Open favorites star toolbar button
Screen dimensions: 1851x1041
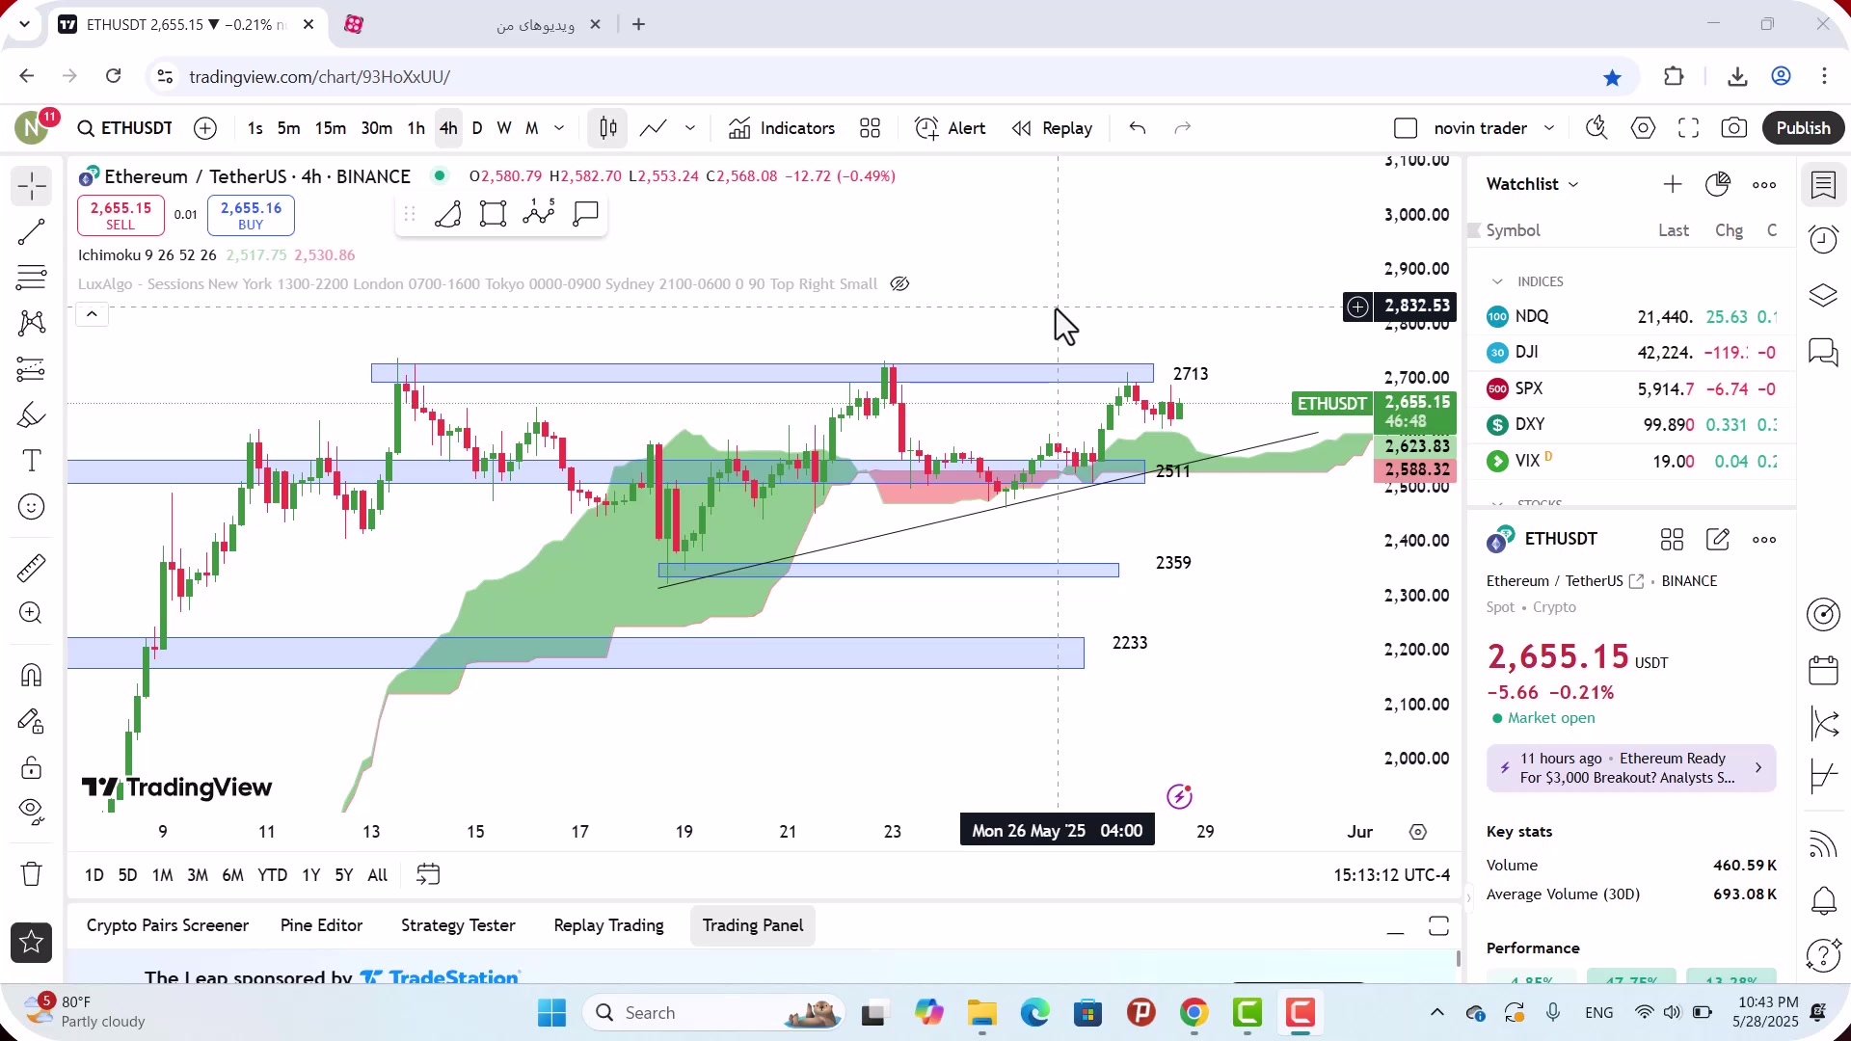31,942
